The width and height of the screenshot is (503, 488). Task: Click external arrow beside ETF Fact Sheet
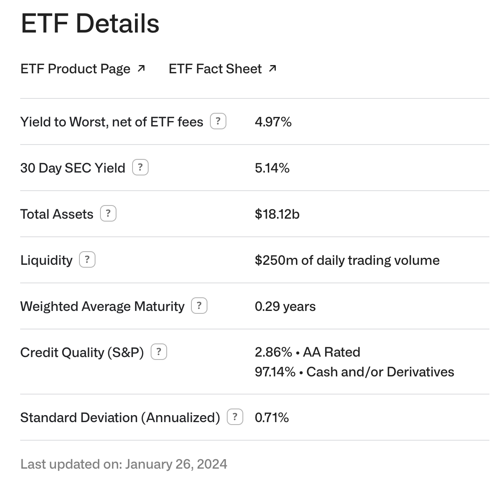pos(272,68)
